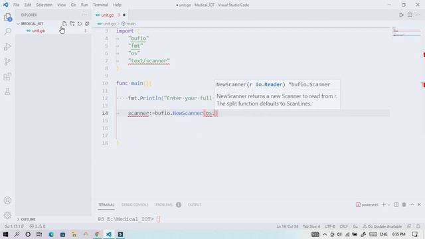Create a new terminal with plus icon

(384, 204)
